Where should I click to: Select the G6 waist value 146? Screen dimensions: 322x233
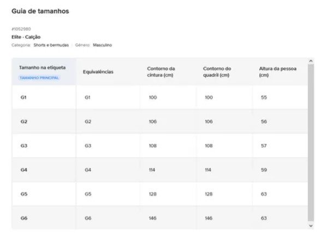(153, 218)
